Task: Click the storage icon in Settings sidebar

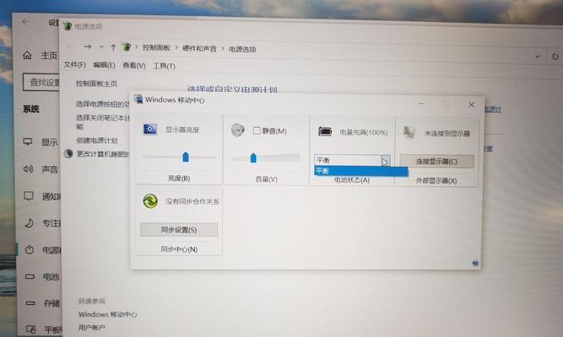Action: click(30, 303)
